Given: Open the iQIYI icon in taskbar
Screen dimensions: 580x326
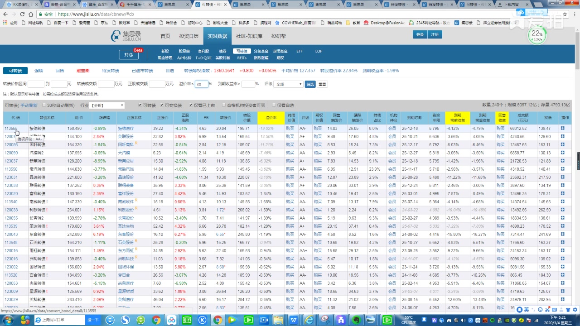Looking at the screenshot, I should [187, 320].
